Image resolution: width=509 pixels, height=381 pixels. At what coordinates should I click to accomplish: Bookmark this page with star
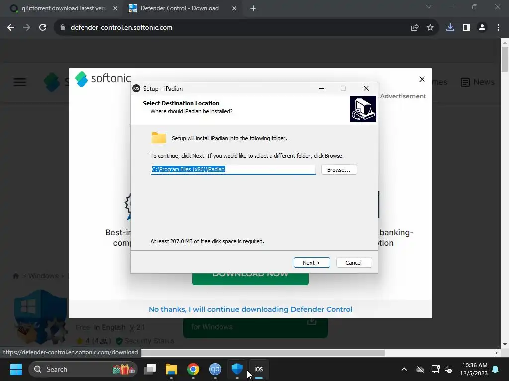click(x=430, y=28)
